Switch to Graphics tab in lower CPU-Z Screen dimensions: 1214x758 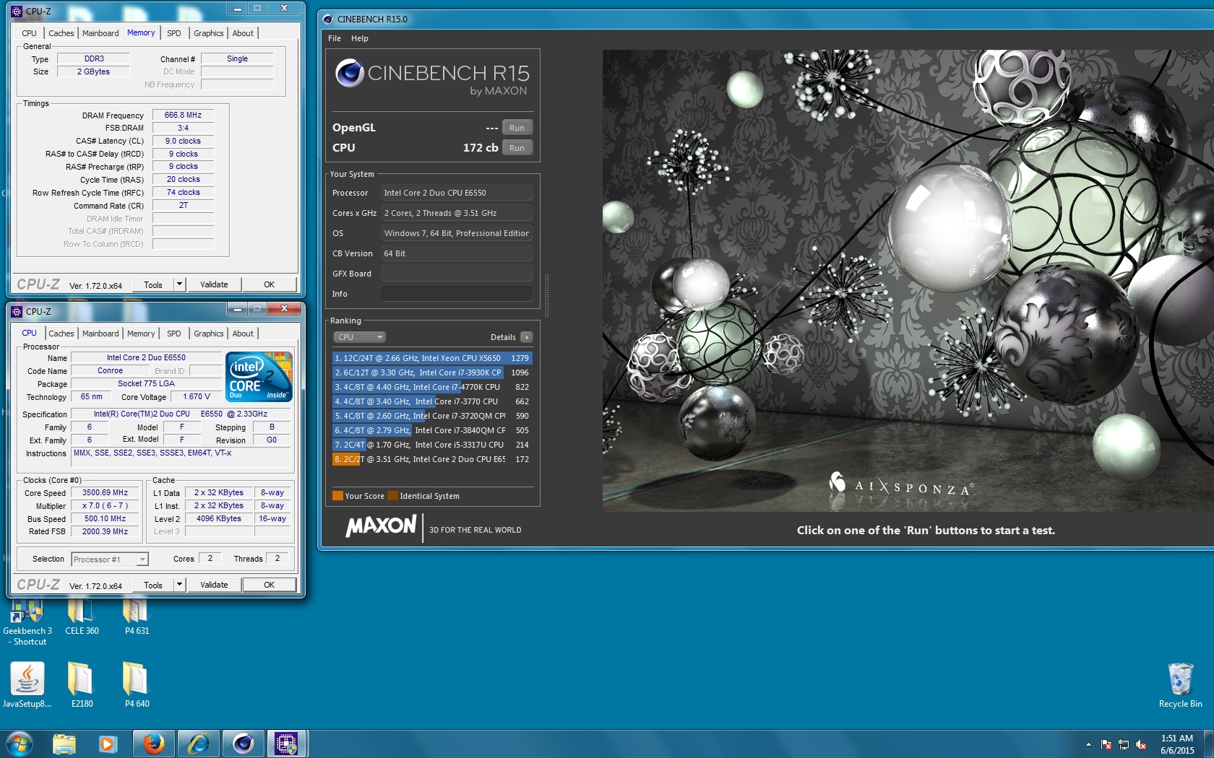click(x=209, y=334)
